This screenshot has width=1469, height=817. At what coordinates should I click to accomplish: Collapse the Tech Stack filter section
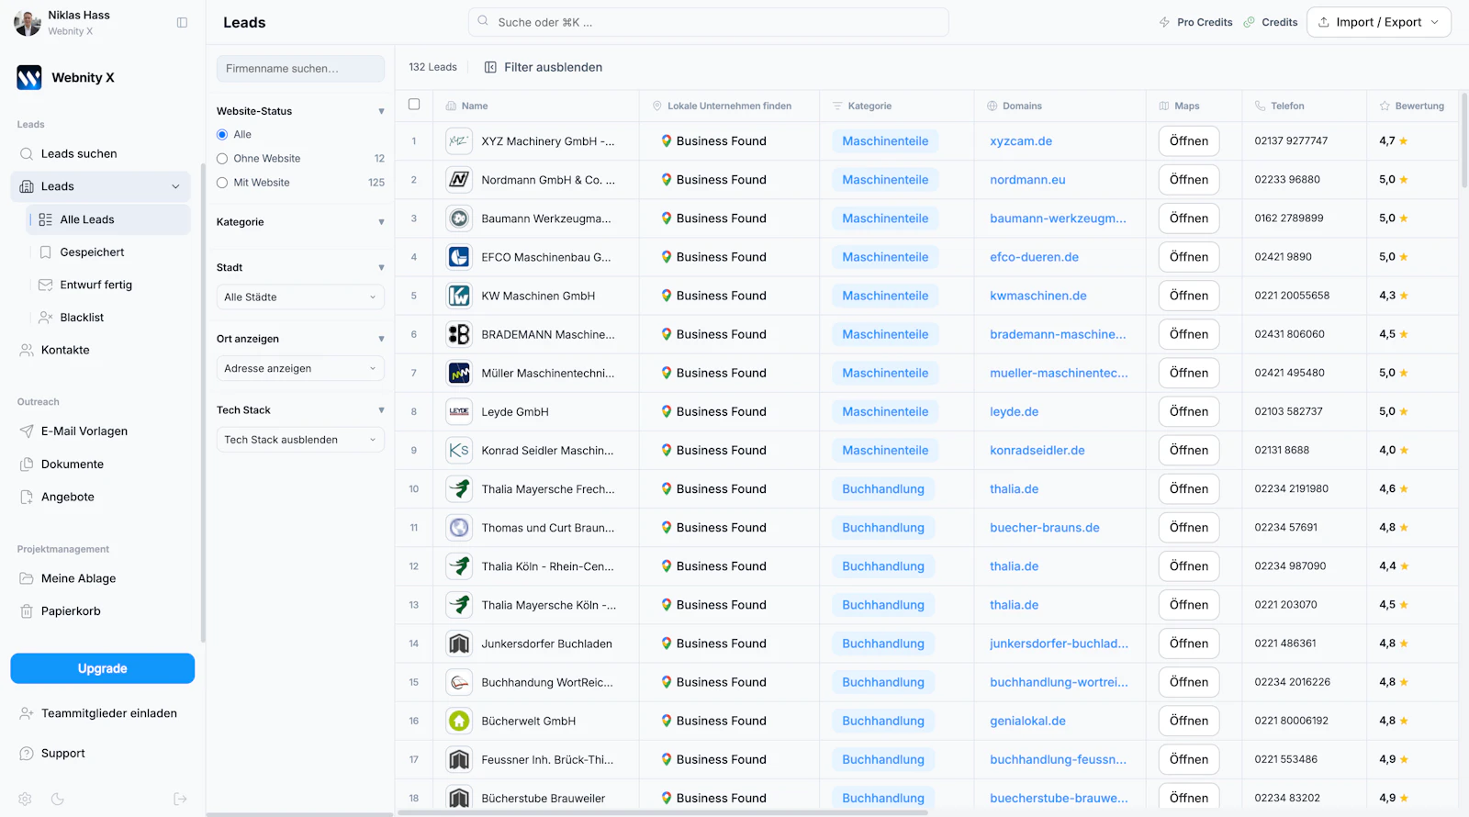tap(381, 410)
